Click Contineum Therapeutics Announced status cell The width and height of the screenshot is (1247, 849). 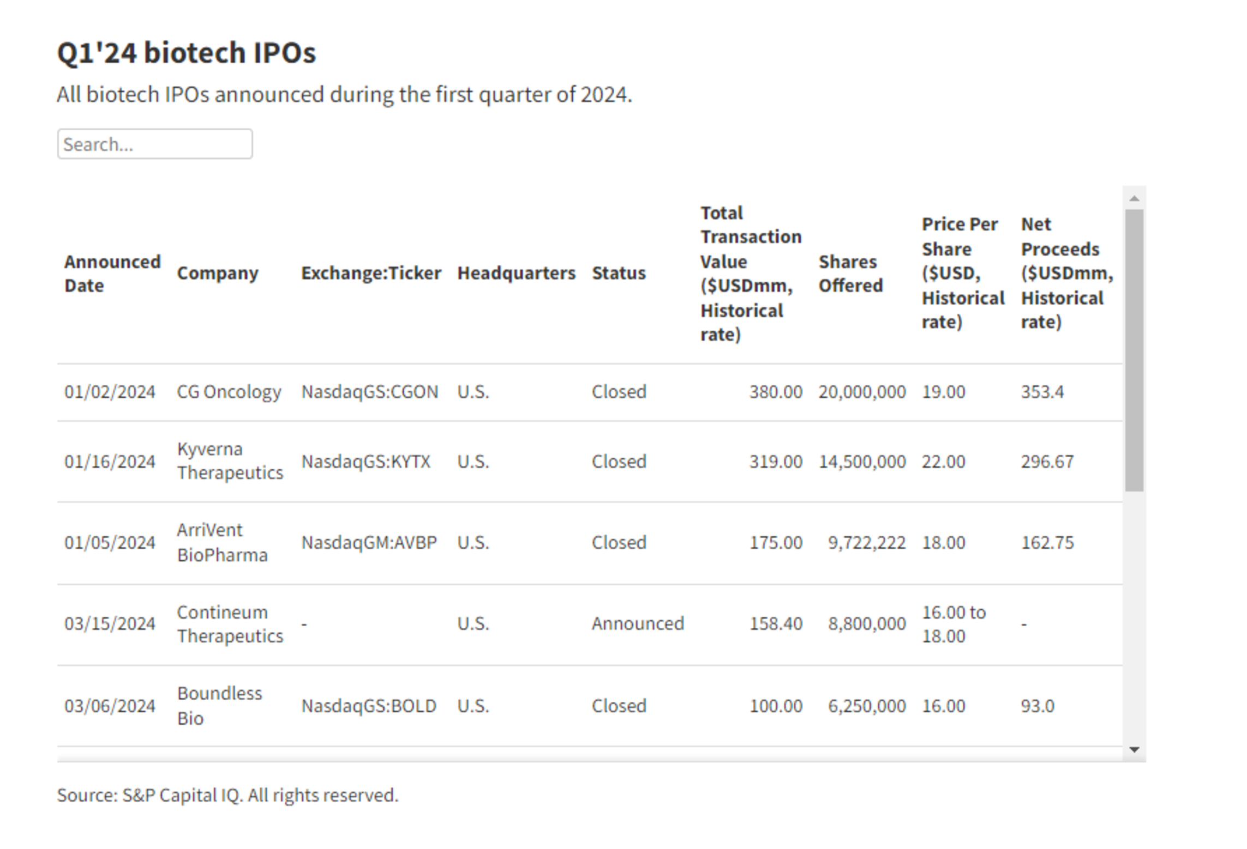(637, 623)
